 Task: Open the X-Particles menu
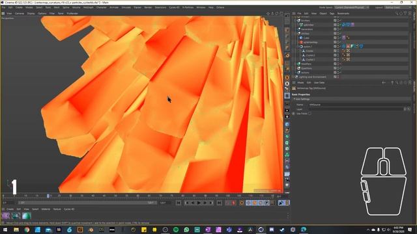[x=188, y=7]
